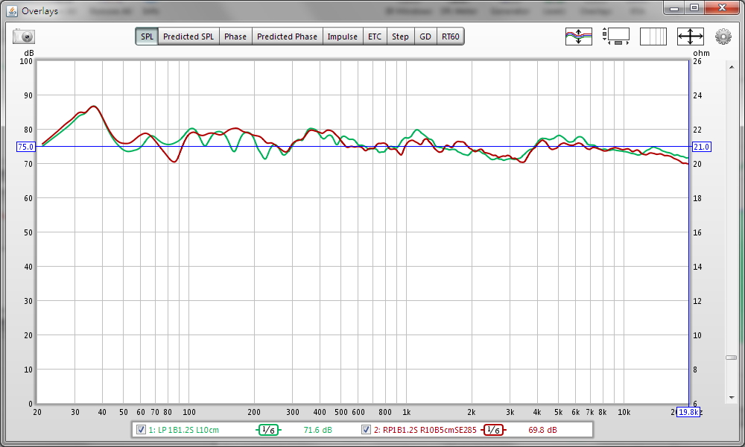The image size is (745, 447).
Task: Open the Impulse overlay tab
Action: [x=343, y=37]
